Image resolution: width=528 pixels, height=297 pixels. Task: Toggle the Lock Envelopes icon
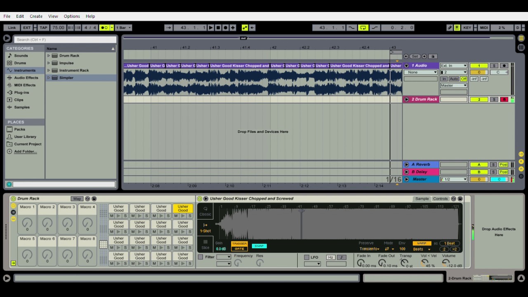point(433,57)
